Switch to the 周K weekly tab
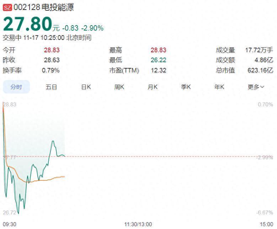Image resolution: width=277 pixels, height=229 pixels. (x=119, y=87)
